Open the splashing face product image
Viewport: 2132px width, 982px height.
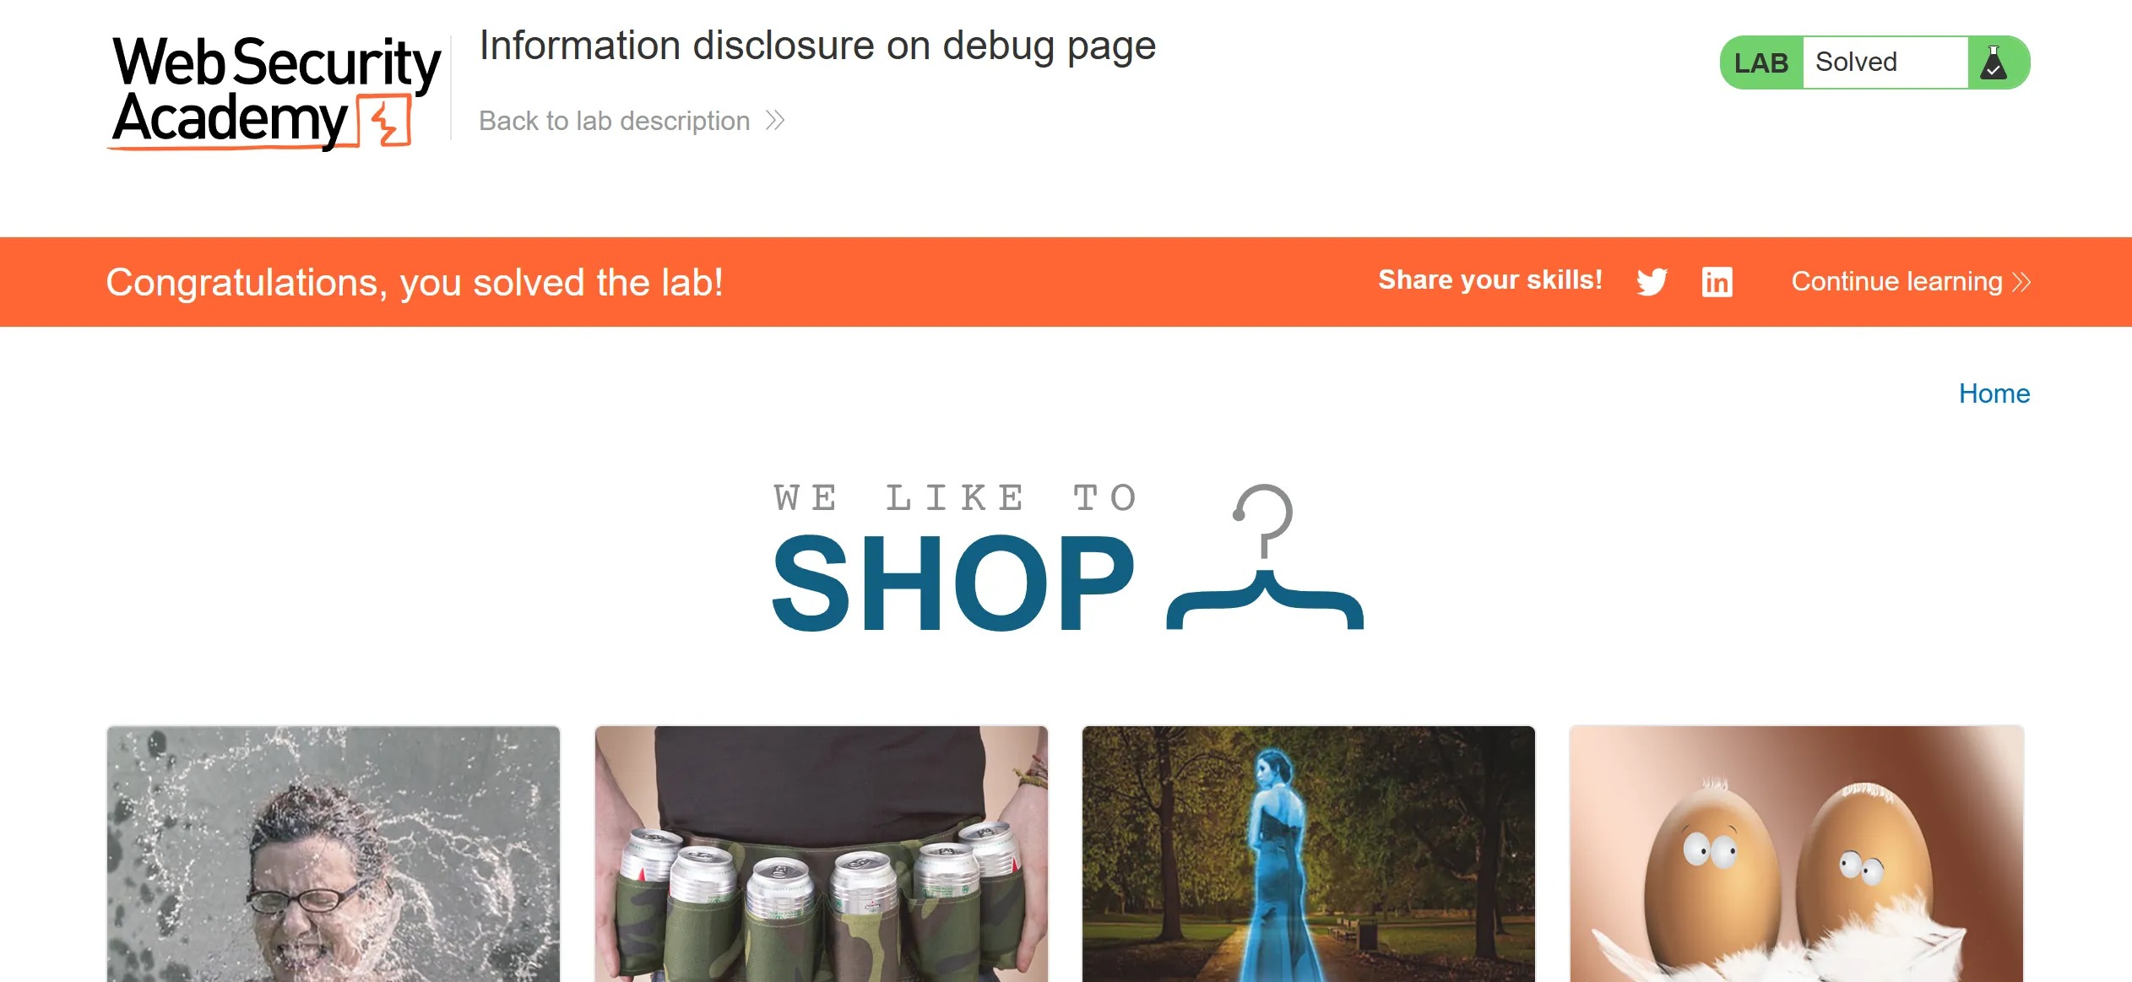point(334,854)
